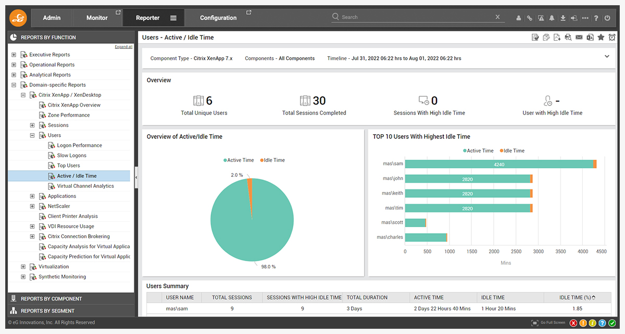Toggle Active Time in pie chart legend
This screenshot has width=625, height=334.
coord(239,160)
